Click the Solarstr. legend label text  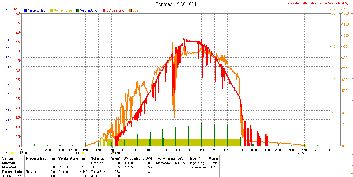(x=138, y=10)
